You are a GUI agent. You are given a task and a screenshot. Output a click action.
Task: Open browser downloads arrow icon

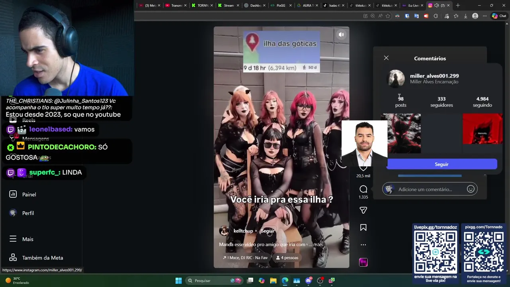pyautogui.click(x=465, y=16)
